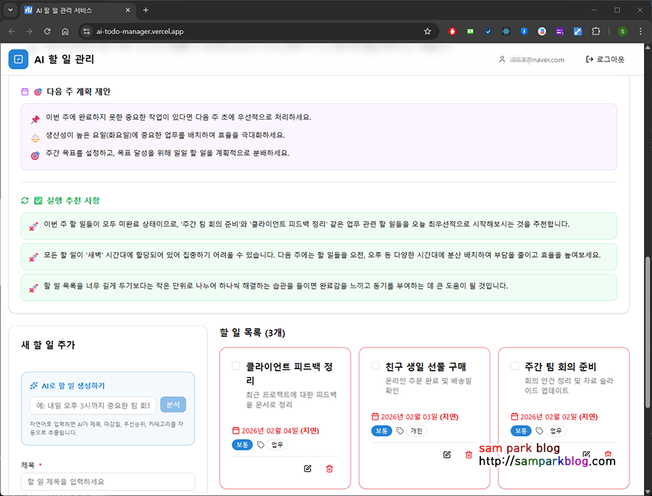
Task: Click the 할 일 목록 (3개) heading
Action: [252, 332]
